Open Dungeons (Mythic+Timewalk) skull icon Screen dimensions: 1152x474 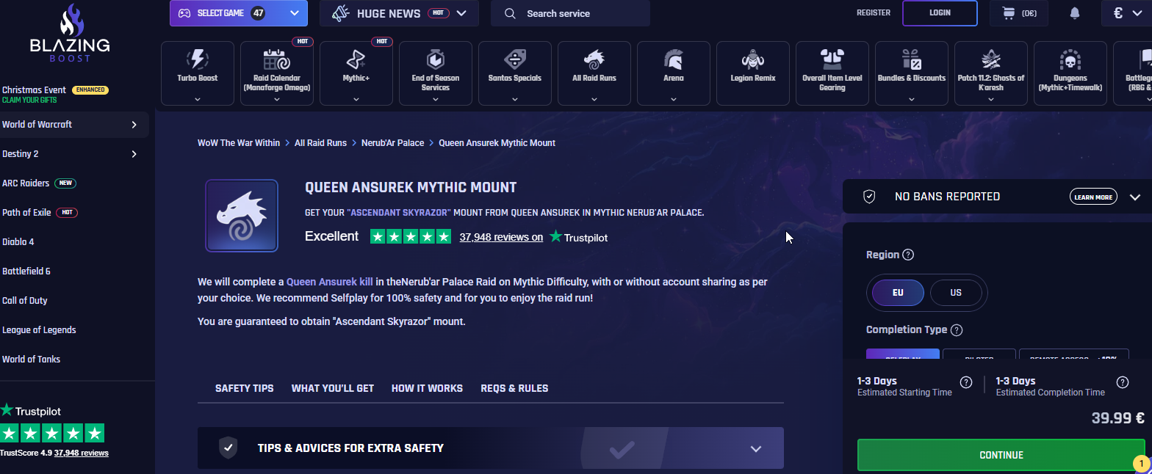click(1070, 59)
